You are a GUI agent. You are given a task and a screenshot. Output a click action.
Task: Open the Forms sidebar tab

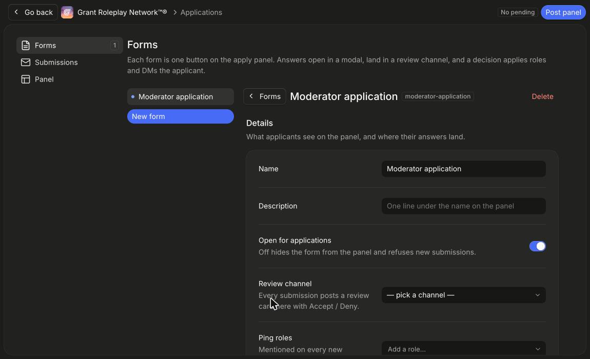[70, 46]
